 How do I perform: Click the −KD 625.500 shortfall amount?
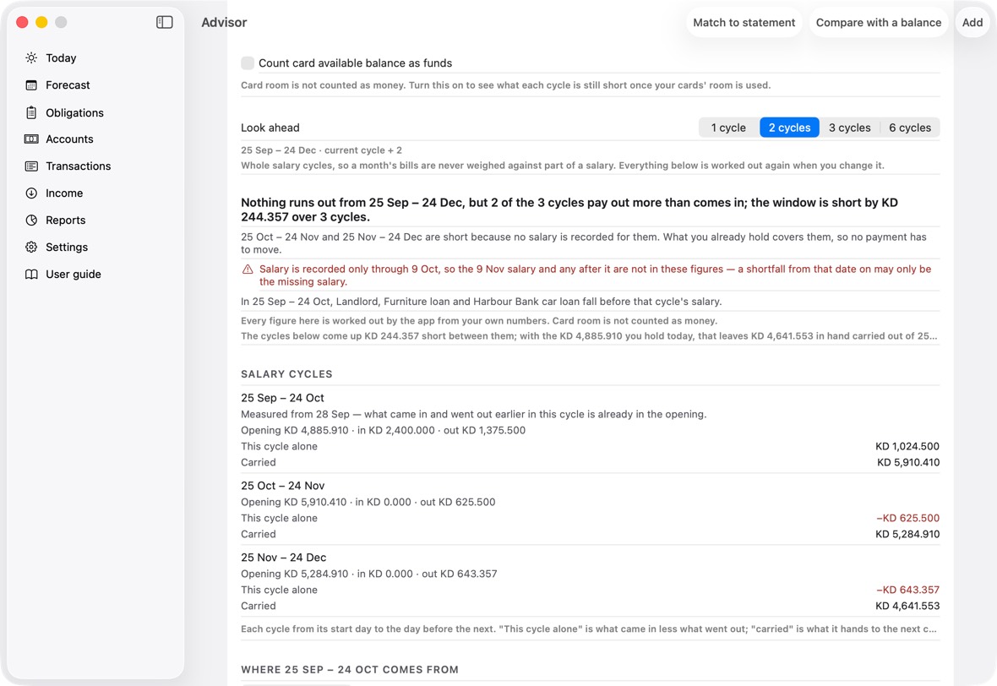(907, 518)
